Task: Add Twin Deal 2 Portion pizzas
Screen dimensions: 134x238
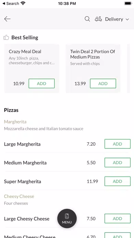Action: (x=103, y=83)
